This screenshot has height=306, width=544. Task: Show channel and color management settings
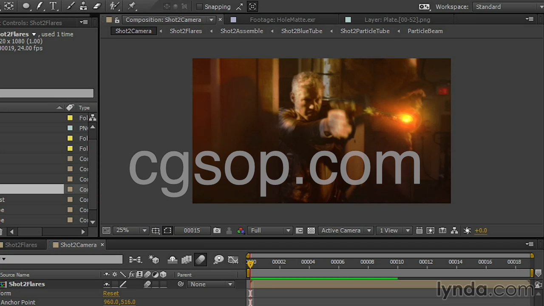tap(241, 230)
